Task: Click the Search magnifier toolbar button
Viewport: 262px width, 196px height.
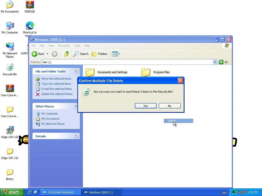Action: click(x=81, y=54)
